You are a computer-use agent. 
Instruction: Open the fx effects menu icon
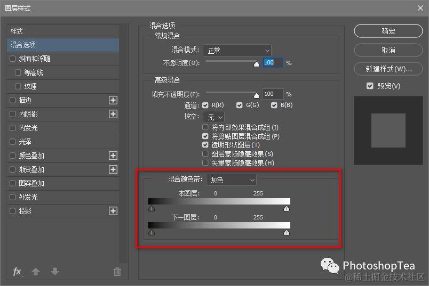tap(17, 272)
